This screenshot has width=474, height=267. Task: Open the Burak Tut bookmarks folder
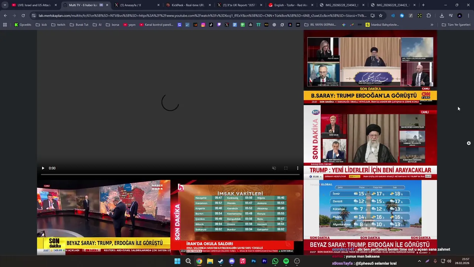pos(79,25)
